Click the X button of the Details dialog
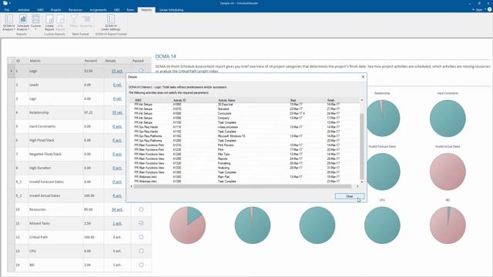493x277 pixels. [x=363, y=77]
